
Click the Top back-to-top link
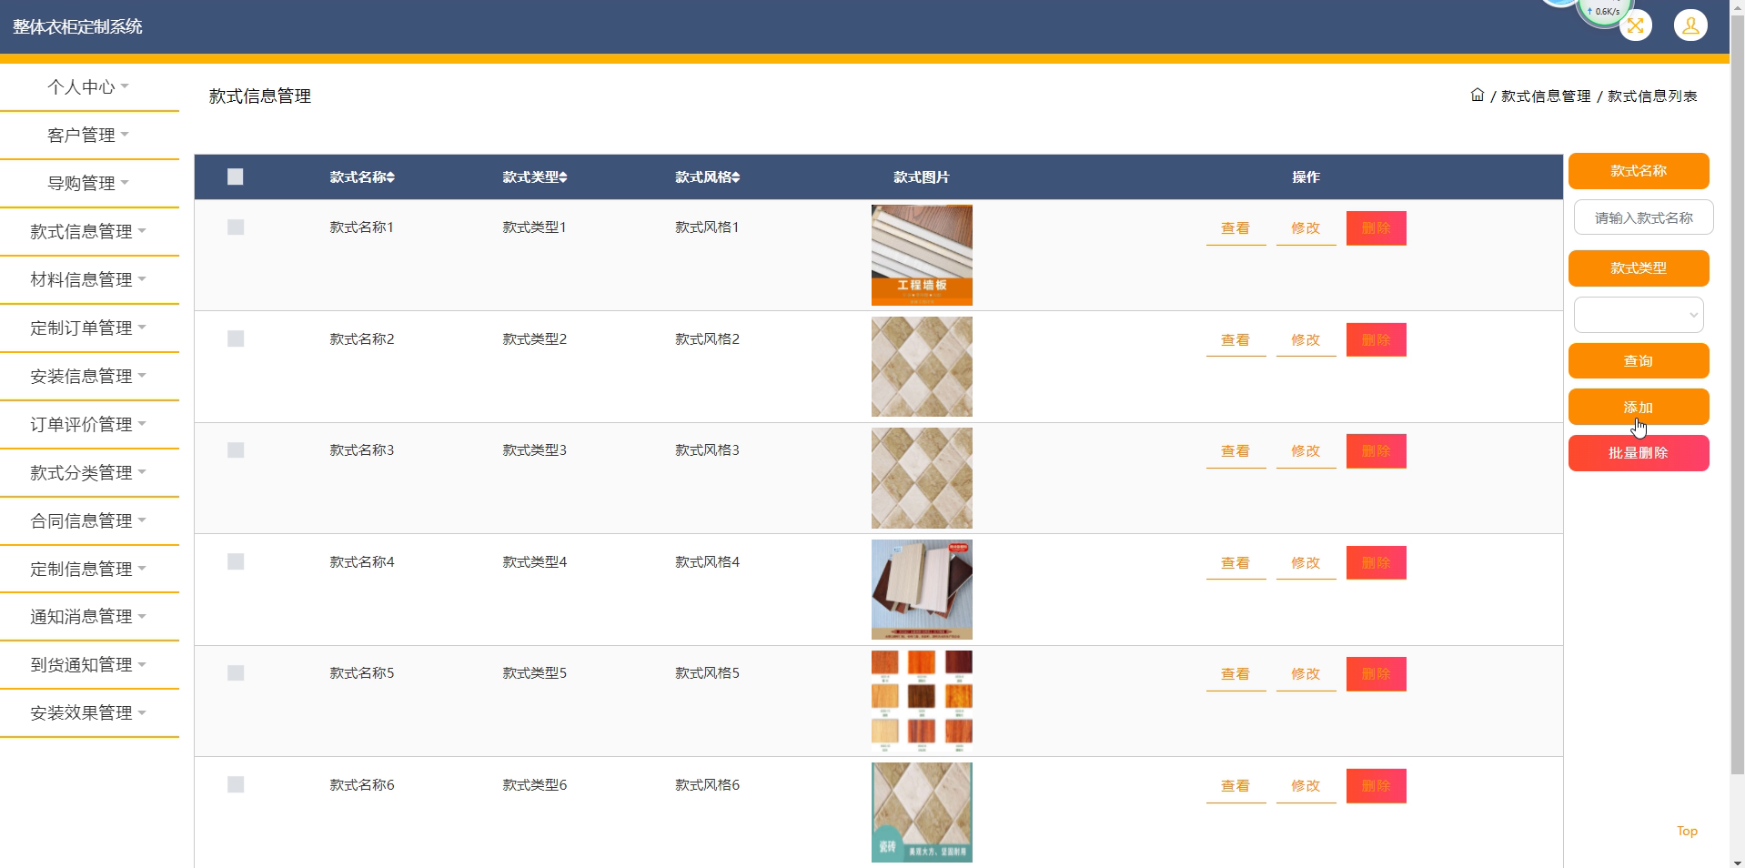(x=1687, y=831)
